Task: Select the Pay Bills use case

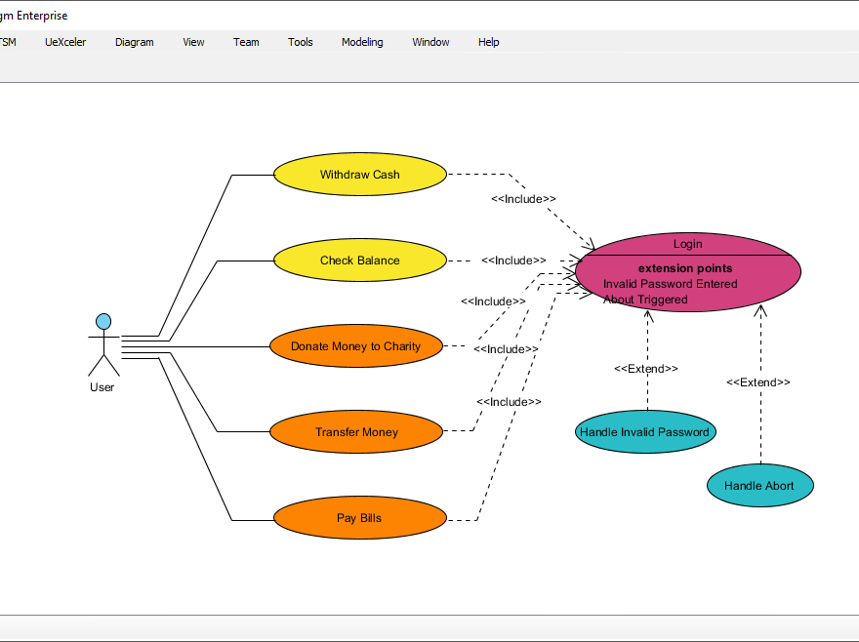Action: 359,518
